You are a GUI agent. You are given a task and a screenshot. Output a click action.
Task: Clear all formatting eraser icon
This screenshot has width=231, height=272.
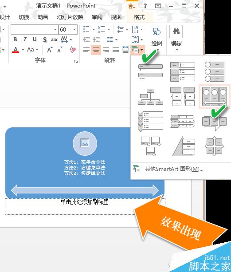[73, 50]
